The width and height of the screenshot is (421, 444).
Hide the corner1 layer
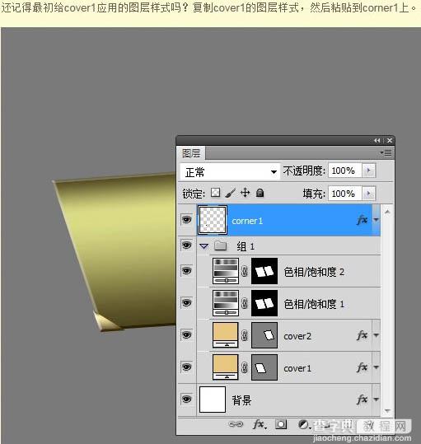click(x=186, y=219)
